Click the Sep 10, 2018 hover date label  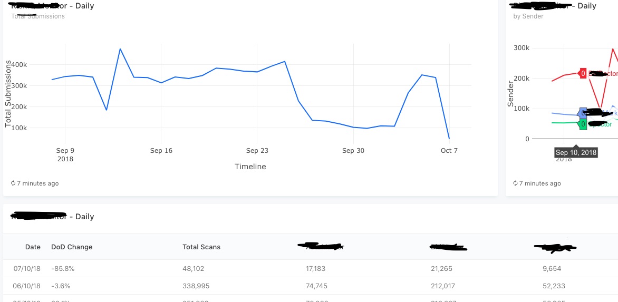coord(576,153)
